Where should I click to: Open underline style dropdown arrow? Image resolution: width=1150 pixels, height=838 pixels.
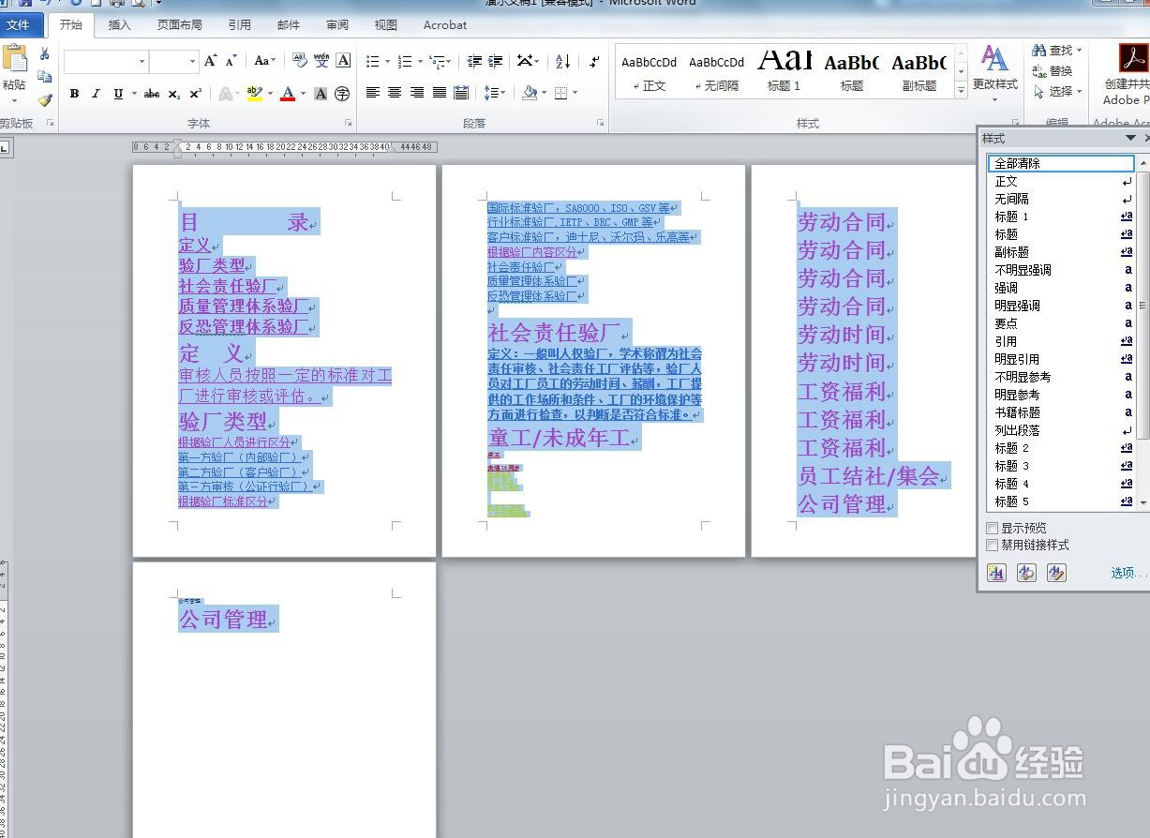pos(134,94)
